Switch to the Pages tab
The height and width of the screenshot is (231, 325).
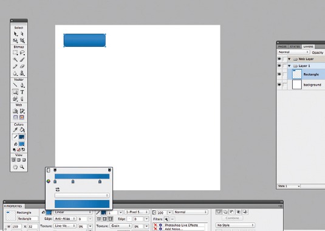coord(282,47)
